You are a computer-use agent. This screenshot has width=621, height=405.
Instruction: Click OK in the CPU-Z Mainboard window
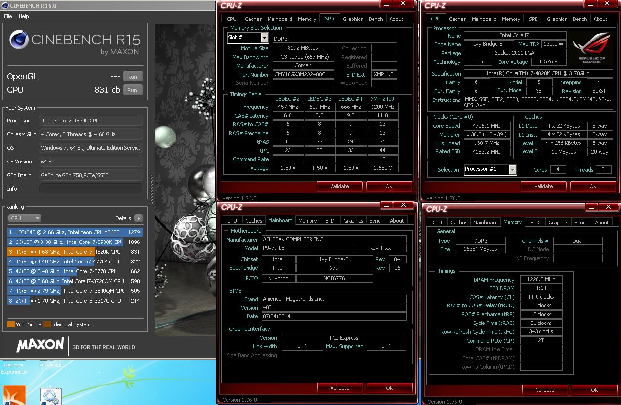(x=389, y=388)
